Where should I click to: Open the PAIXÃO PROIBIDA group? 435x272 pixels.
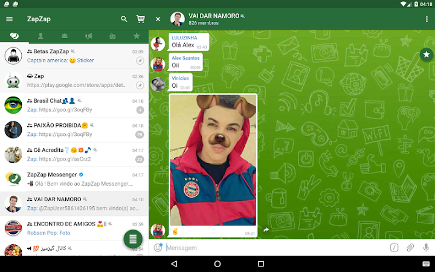74,130
